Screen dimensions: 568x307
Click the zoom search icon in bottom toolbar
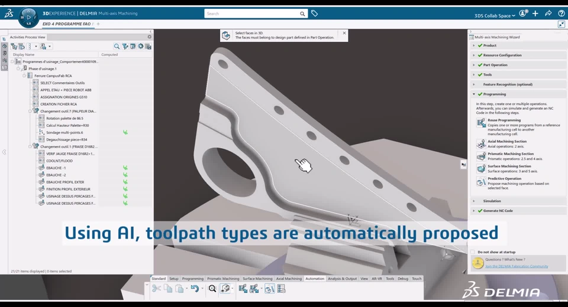(x=212, y=288)
